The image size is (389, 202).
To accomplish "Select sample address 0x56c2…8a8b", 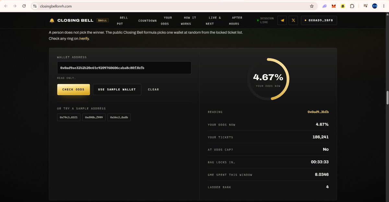I will (119, 117).
